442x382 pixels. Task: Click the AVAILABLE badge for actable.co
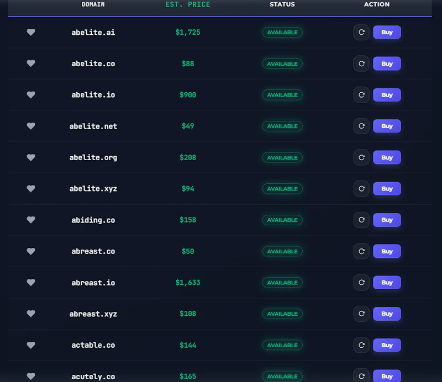[x=282, y=345]
